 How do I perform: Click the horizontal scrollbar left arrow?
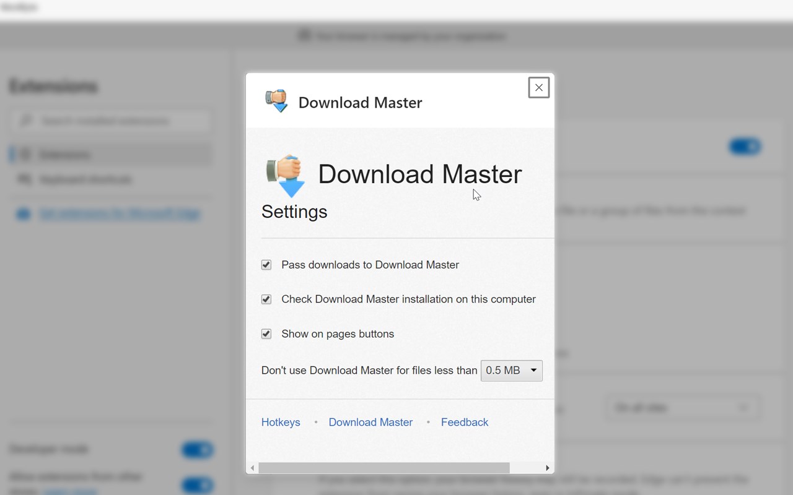pos(252,468)
